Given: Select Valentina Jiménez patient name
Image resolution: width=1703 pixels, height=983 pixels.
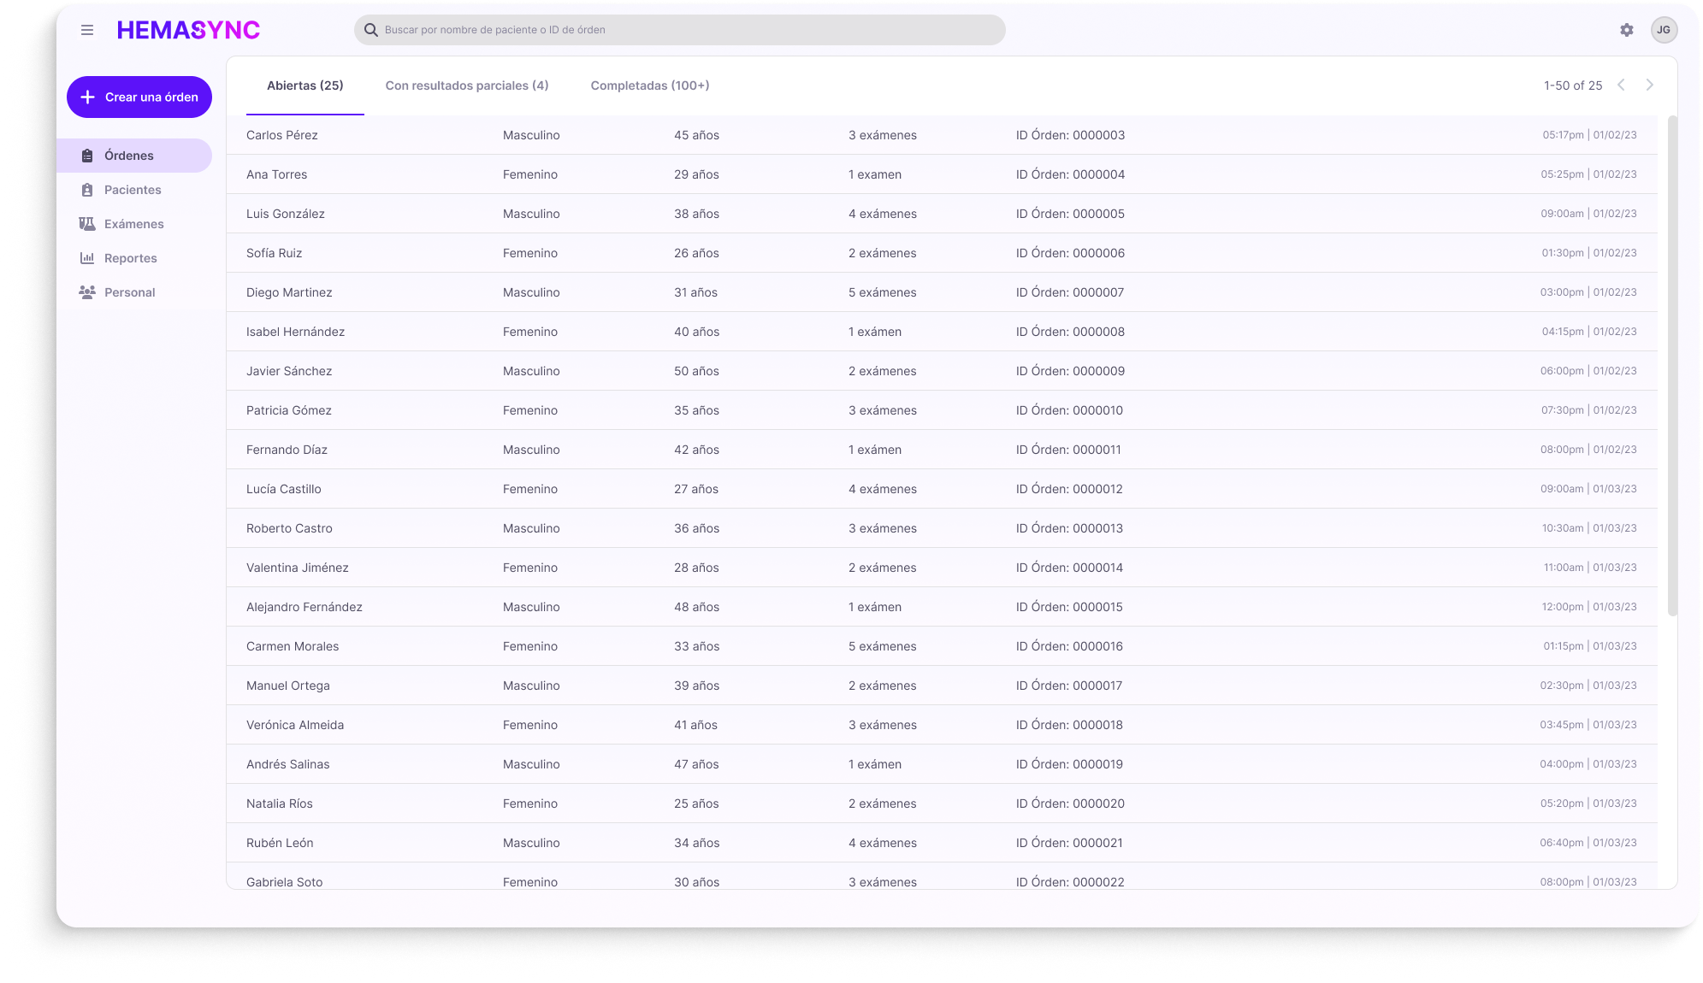Looking at the screenshot, I should point(298,568).
